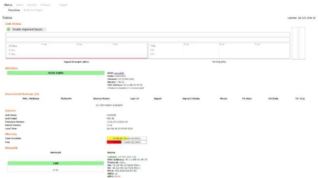Open the Status menu
This screenshot has height=178, width=318.
click(8, 5)
